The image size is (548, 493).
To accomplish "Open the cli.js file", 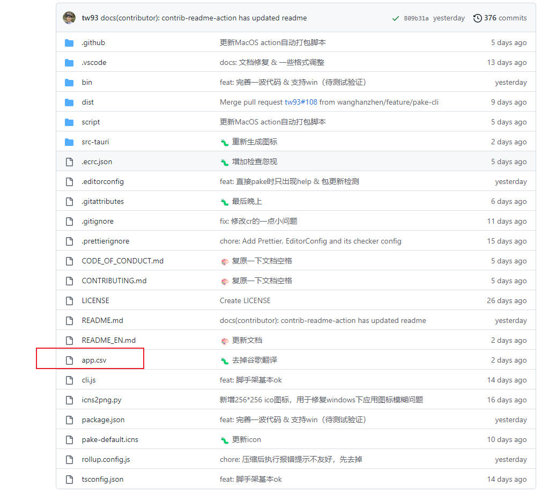I will pos(88,380).
